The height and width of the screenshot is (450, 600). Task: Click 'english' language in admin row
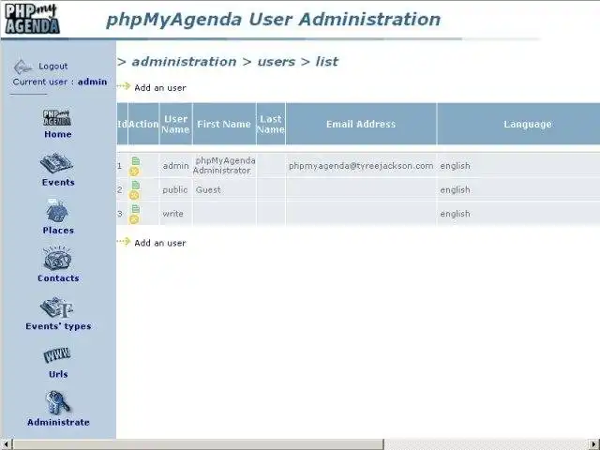(x=455, y=166)
